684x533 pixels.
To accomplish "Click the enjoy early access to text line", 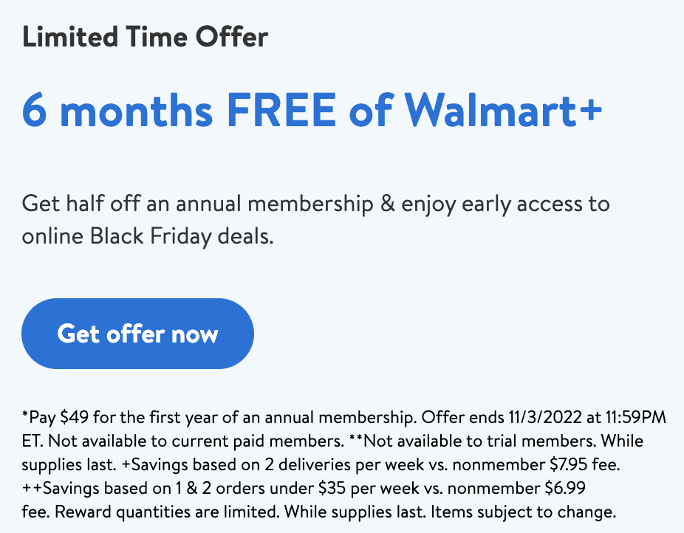I will [505, 204].
